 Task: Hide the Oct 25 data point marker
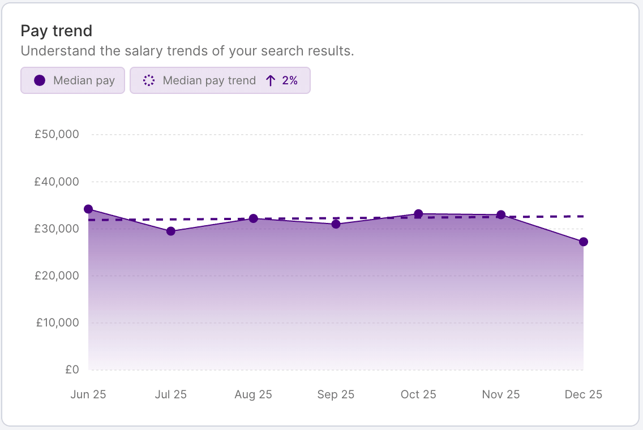pos(418,213)
